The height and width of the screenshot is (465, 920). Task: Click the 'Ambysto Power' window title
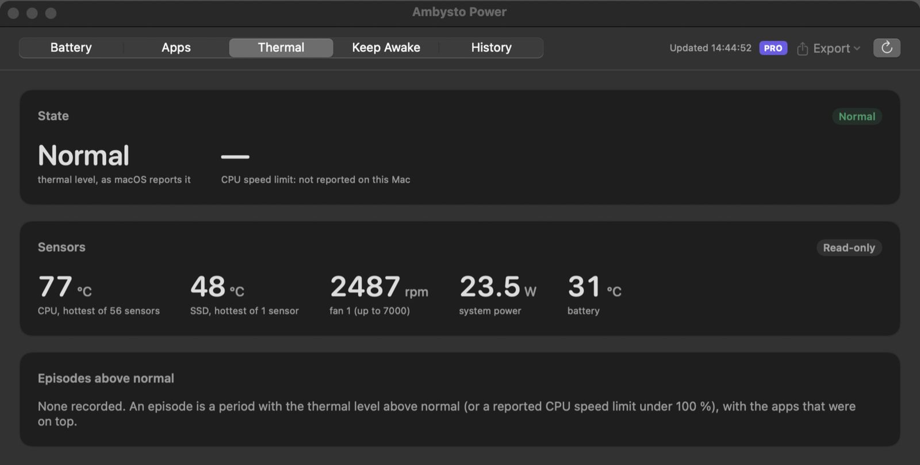(459, 12)
